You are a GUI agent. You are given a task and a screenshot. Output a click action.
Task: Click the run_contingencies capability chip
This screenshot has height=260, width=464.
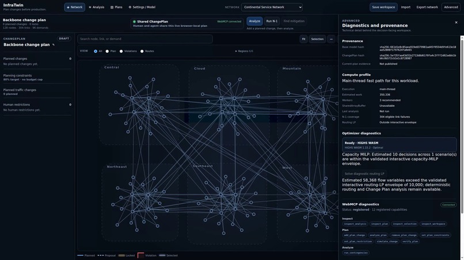click(x=356, y=253)
